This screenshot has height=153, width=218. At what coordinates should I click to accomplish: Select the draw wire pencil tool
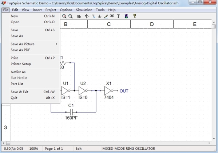[106, 16]
